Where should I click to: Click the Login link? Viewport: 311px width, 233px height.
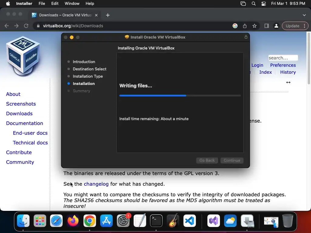[257, 65]
